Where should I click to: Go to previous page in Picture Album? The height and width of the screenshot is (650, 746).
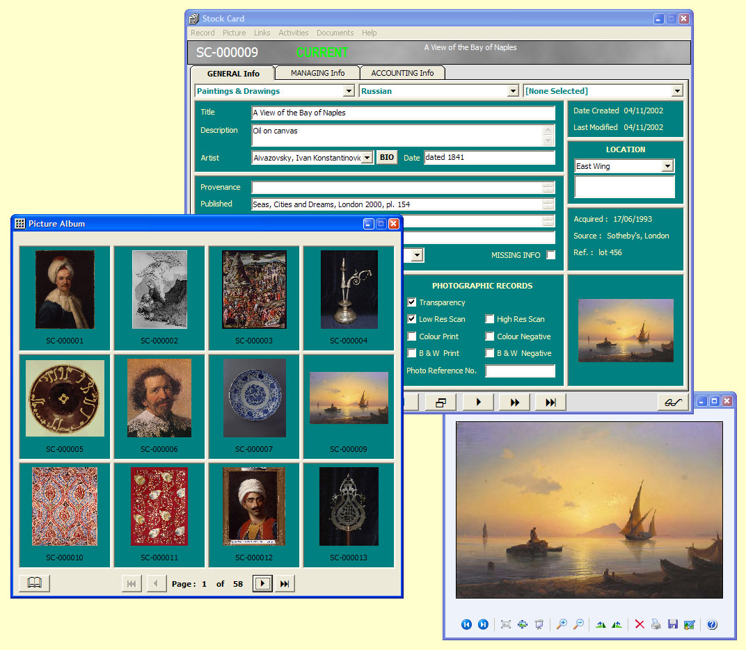[156, 583]
